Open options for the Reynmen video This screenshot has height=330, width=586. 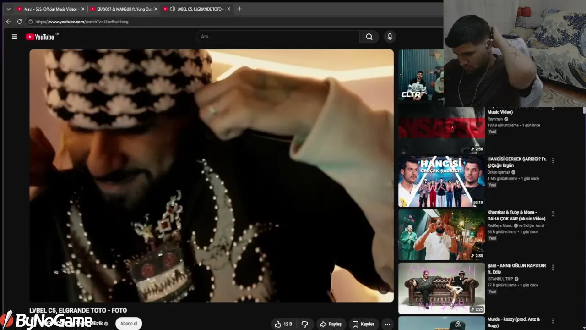tap(553, 108)
